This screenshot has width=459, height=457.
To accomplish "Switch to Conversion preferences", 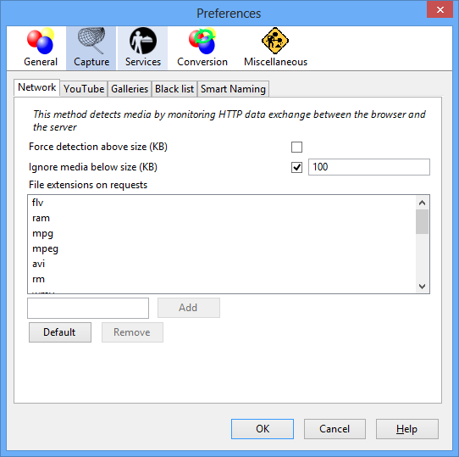I will click(x=202, y=47).
